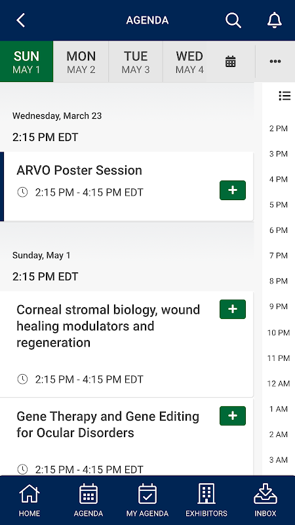This screenshot has height=525, width=295.
Task: Open Exhibitors in bottom bar
Action: [206, 500]
